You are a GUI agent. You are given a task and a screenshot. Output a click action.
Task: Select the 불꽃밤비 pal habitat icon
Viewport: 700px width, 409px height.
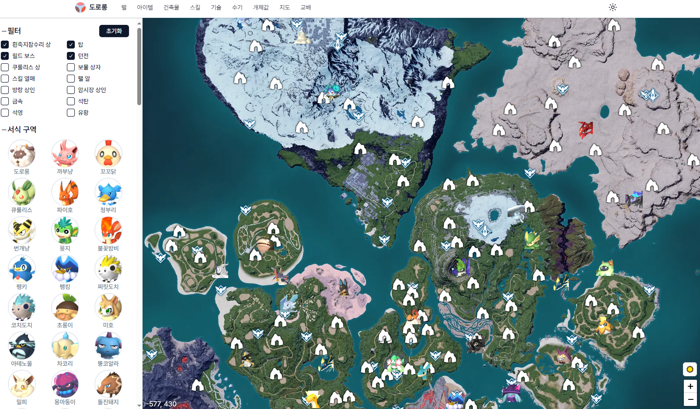[108, 230]
